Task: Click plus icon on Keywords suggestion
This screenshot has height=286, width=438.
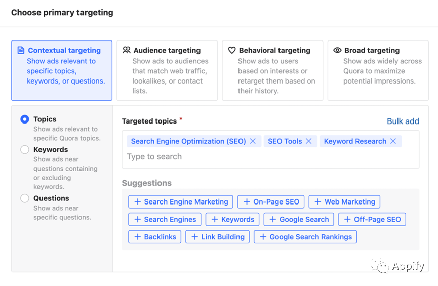Action: [x=215, y=219]
